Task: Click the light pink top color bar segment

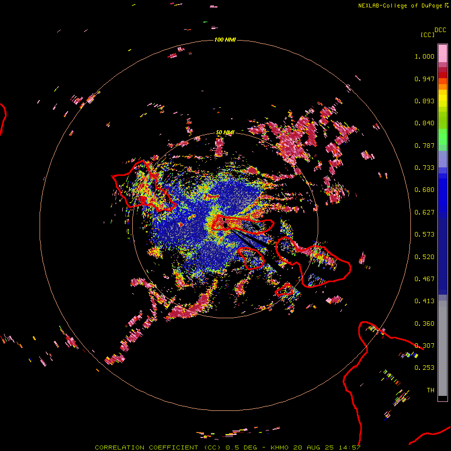Action: click(442, 54)
